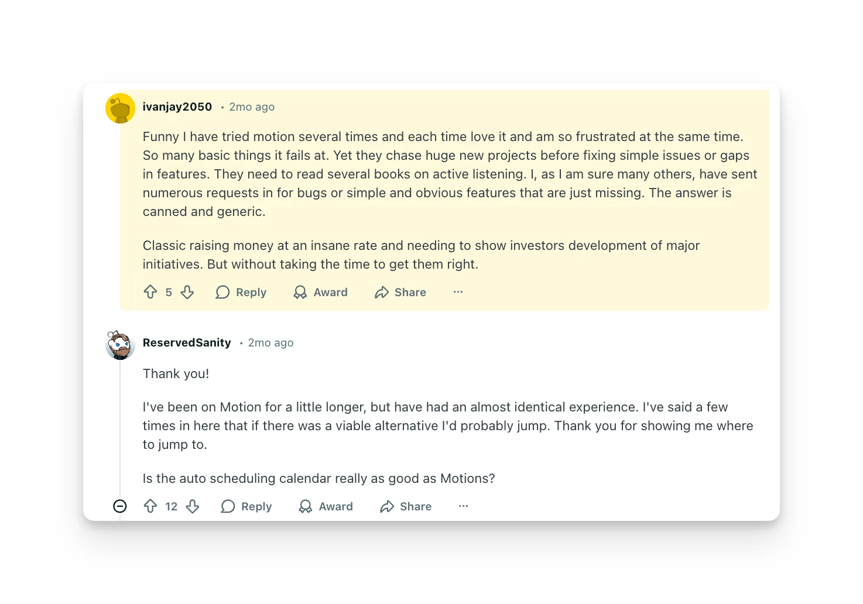This screenshot has width=863, height=604.
Task: Open ivanjay2050's profile from the username
Action: coord(177,107)
